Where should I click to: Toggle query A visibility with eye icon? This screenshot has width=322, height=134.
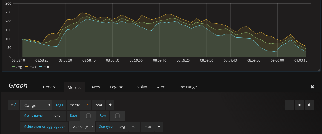point(300,105)
